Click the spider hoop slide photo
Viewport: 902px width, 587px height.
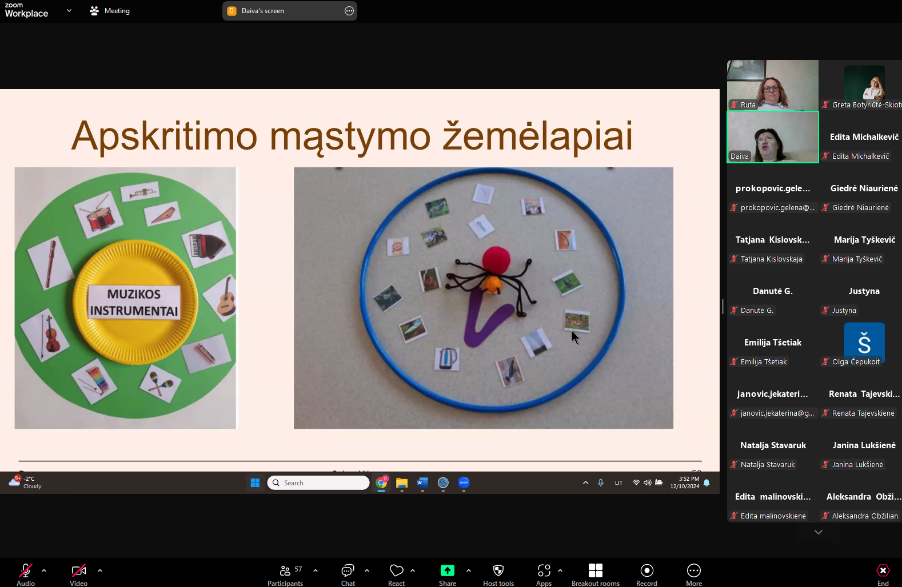click(484, 297)
